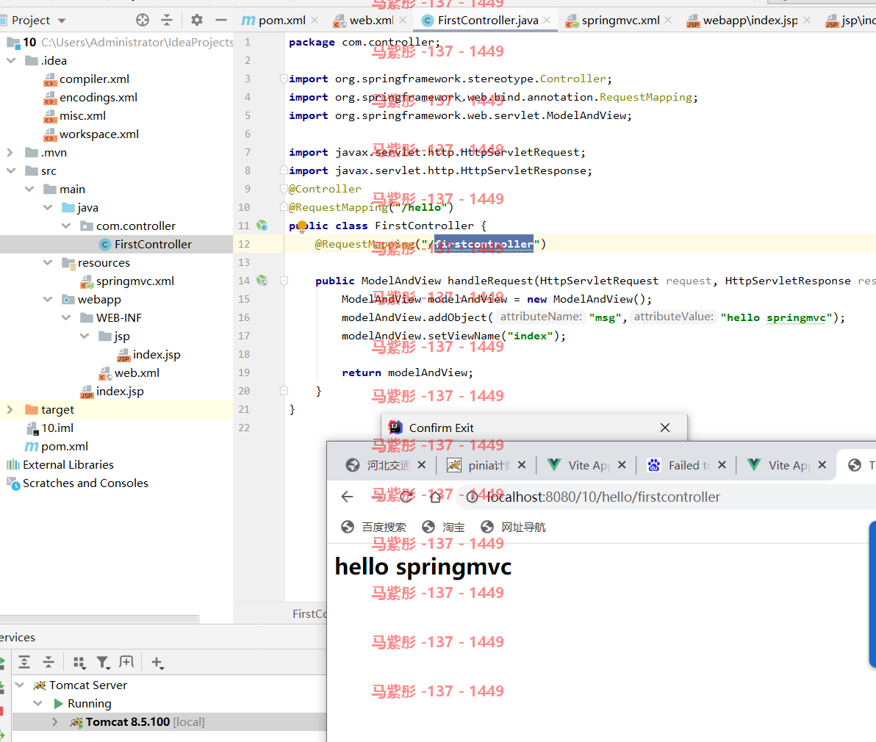
Task: Click the orange intention bulb in the editor
Action: pos(302,226)
